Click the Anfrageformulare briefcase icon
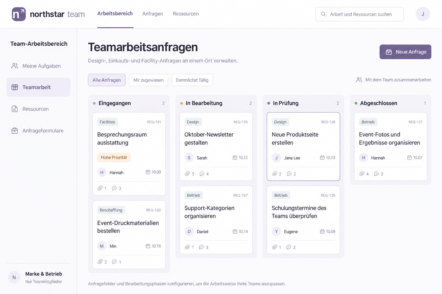The width and height of the screenshot is (442, 294). coord(15,131)
